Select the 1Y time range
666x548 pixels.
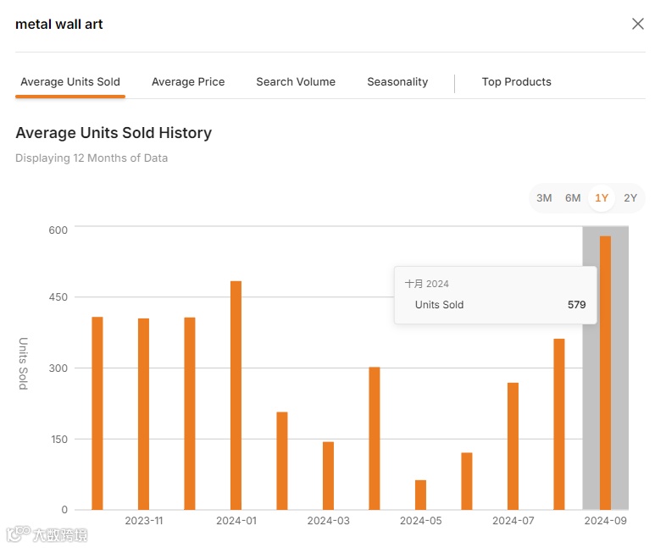602,198
